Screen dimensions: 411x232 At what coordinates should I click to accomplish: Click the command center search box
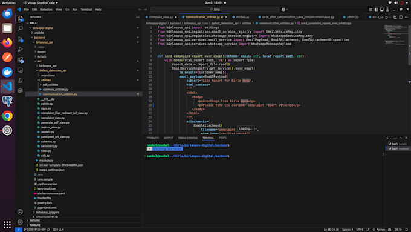215,10
